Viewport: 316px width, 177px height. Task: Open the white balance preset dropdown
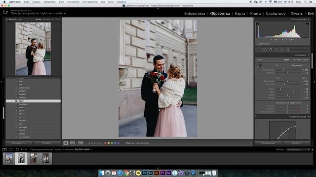(x=297, y=65)
